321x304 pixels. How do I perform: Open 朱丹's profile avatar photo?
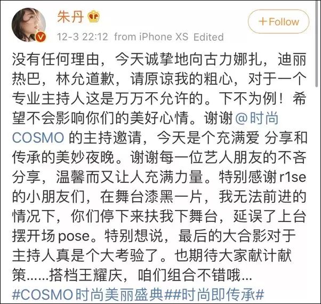tap(29, 25)
